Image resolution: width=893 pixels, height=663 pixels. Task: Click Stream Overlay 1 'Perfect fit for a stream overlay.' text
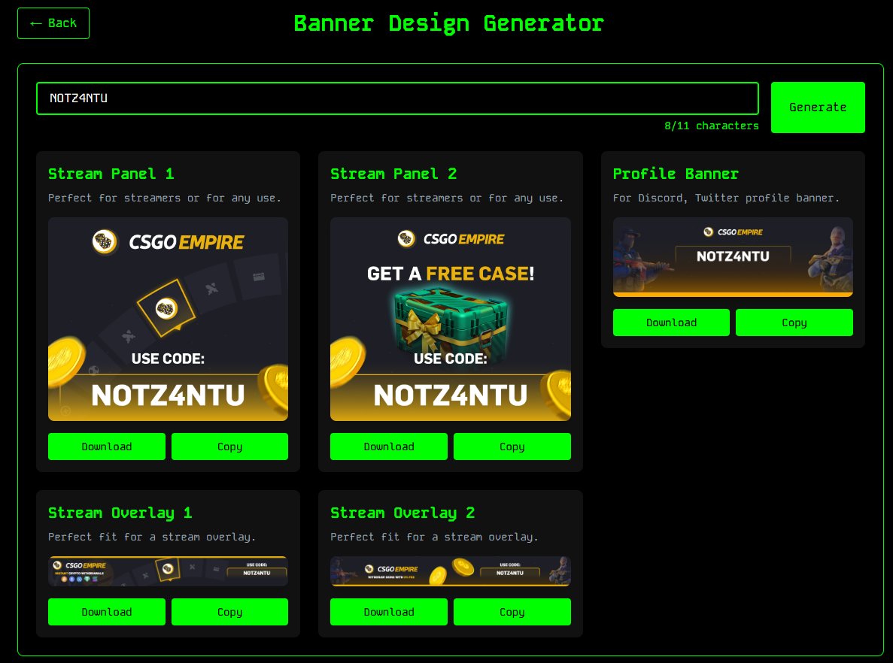[x=152, y=537]
